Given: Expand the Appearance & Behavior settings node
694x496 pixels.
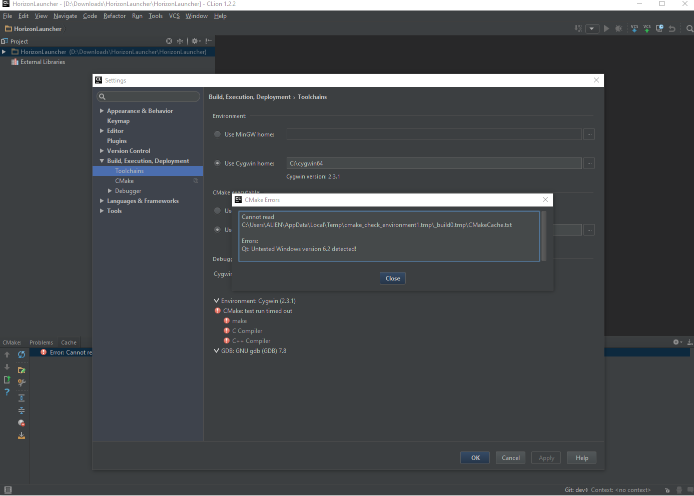Looking at the screenshot, I should click(x=102, y=111).
